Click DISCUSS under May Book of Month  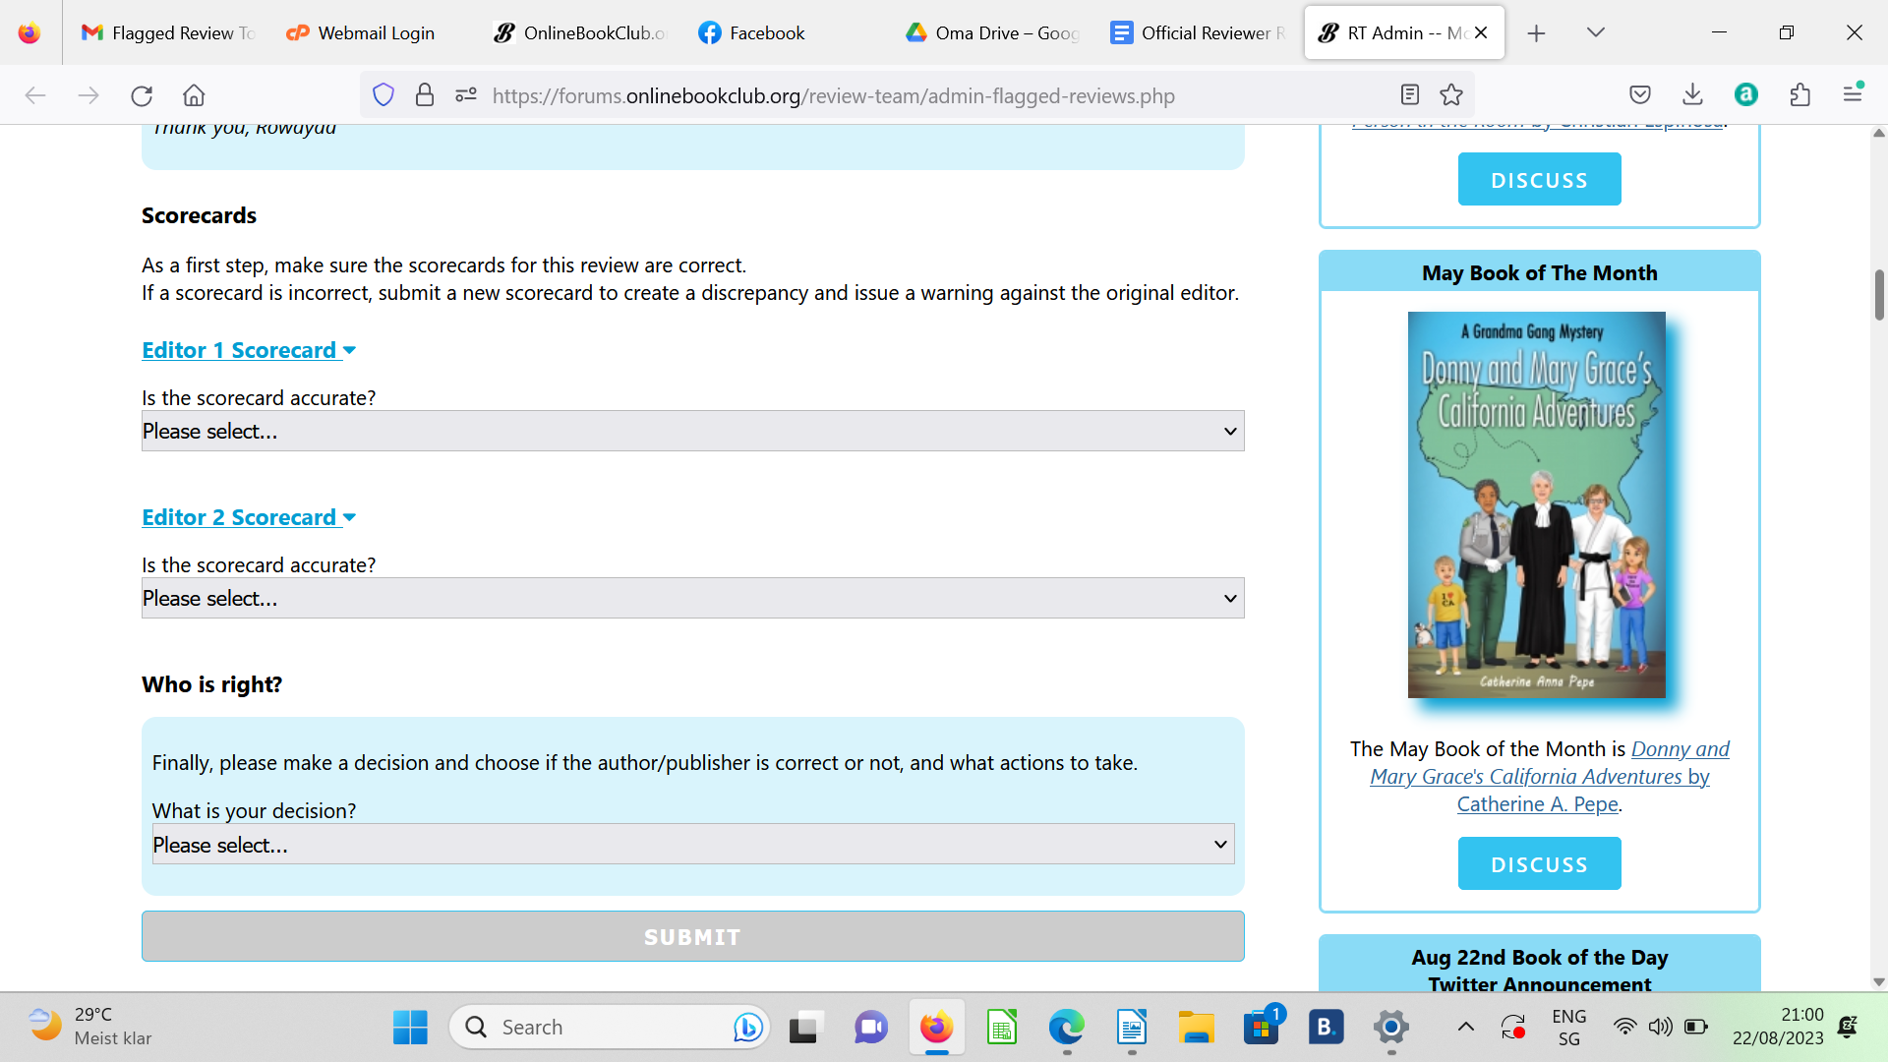coord(1539,863)
